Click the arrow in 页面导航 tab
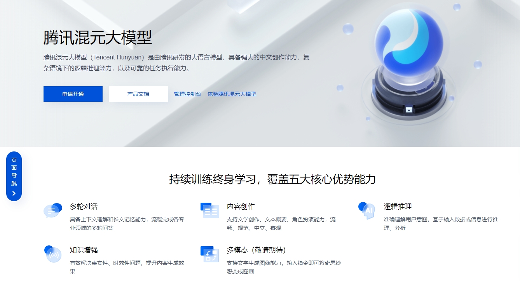The width and height of the screenshot is (520, 306). (x=14, y=193)
